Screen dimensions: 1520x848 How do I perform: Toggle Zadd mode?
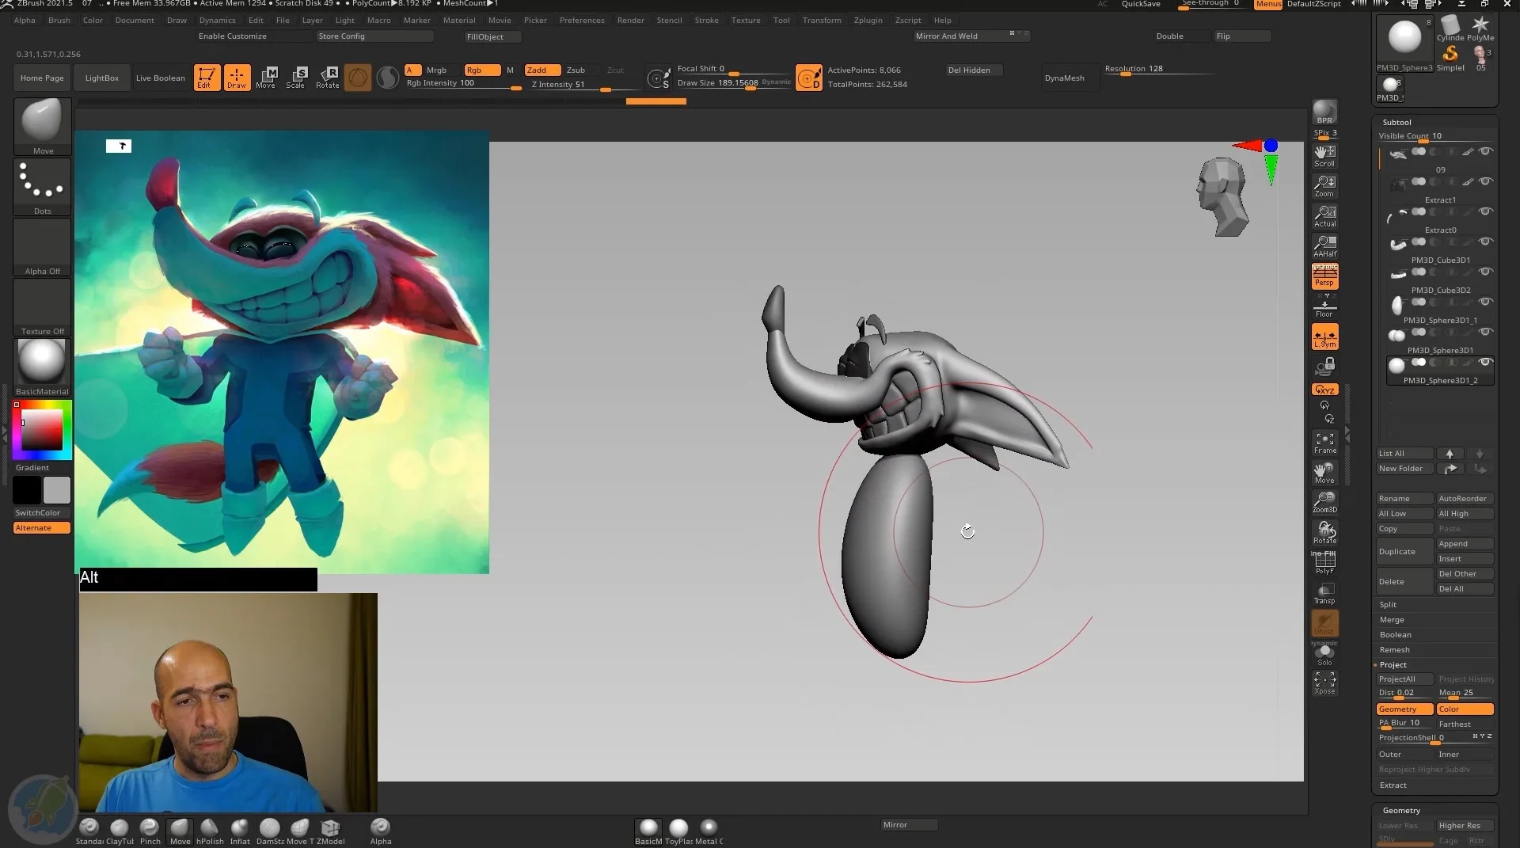click(542, 70)
